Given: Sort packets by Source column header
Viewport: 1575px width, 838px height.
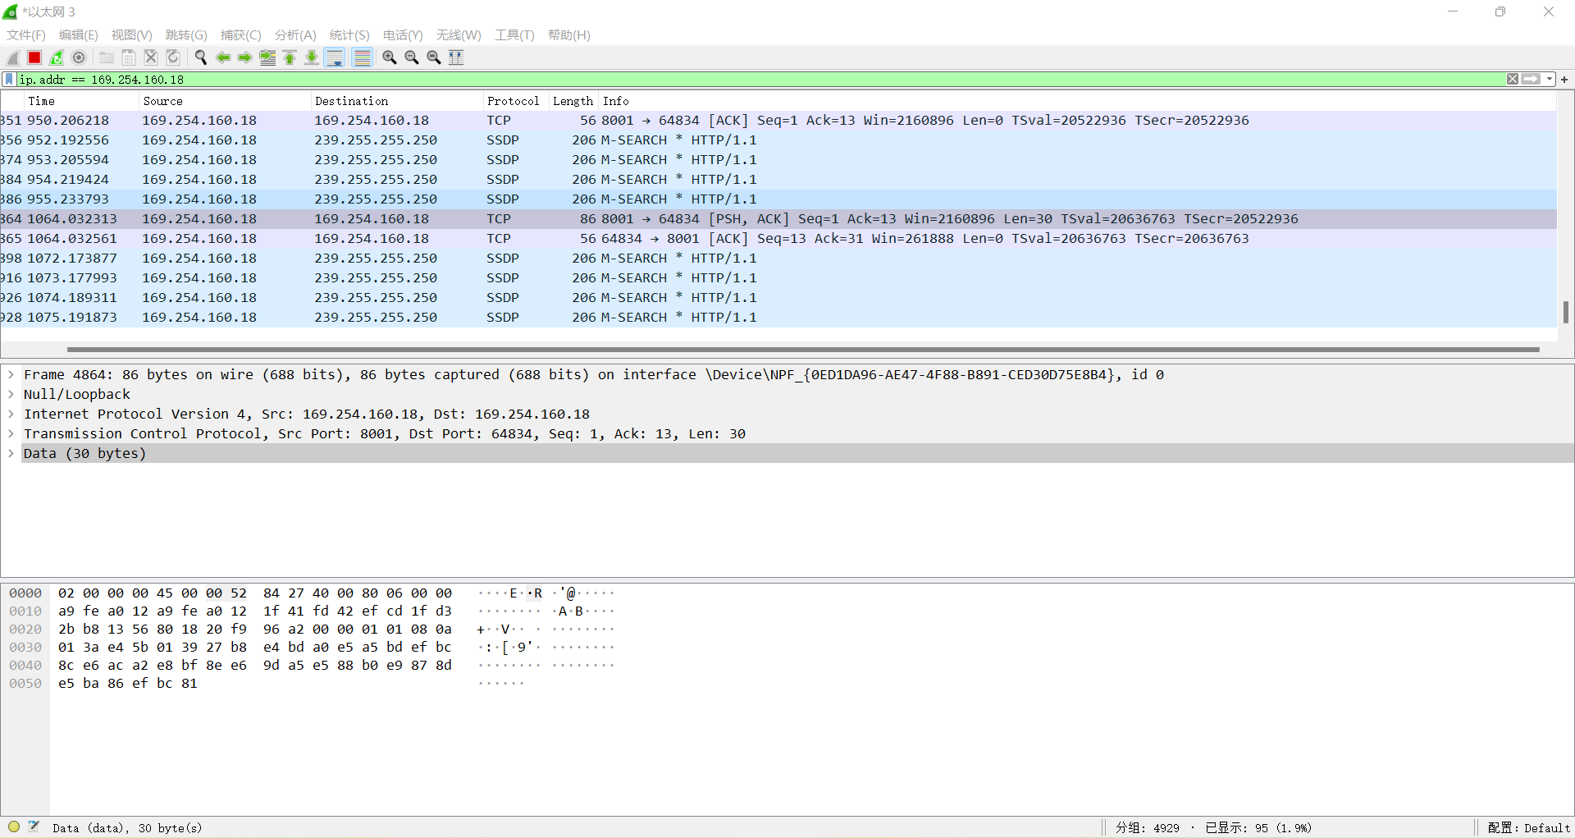Looking at the screenshot, I should tap(225, 101).
